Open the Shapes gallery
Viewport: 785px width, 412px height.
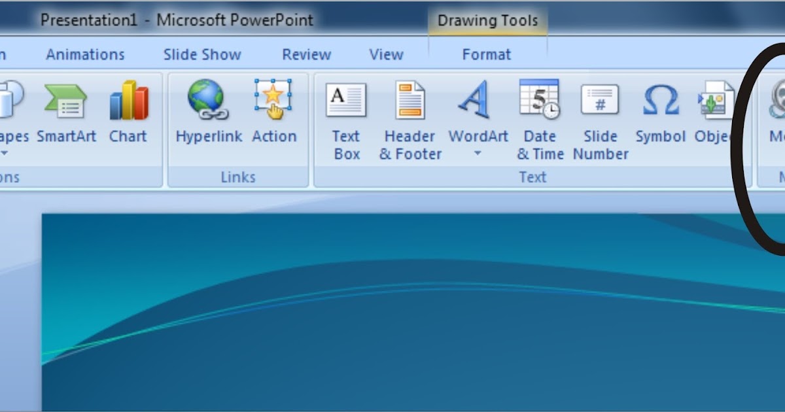[x=12, y=118]
